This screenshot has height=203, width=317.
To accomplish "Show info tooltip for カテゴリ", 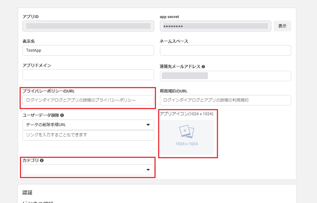I will click(42, 160).
